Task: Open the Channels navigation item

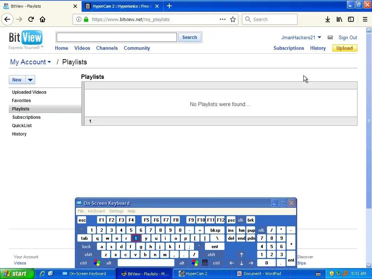Action: pyautogui.click(x=107, y=48)
